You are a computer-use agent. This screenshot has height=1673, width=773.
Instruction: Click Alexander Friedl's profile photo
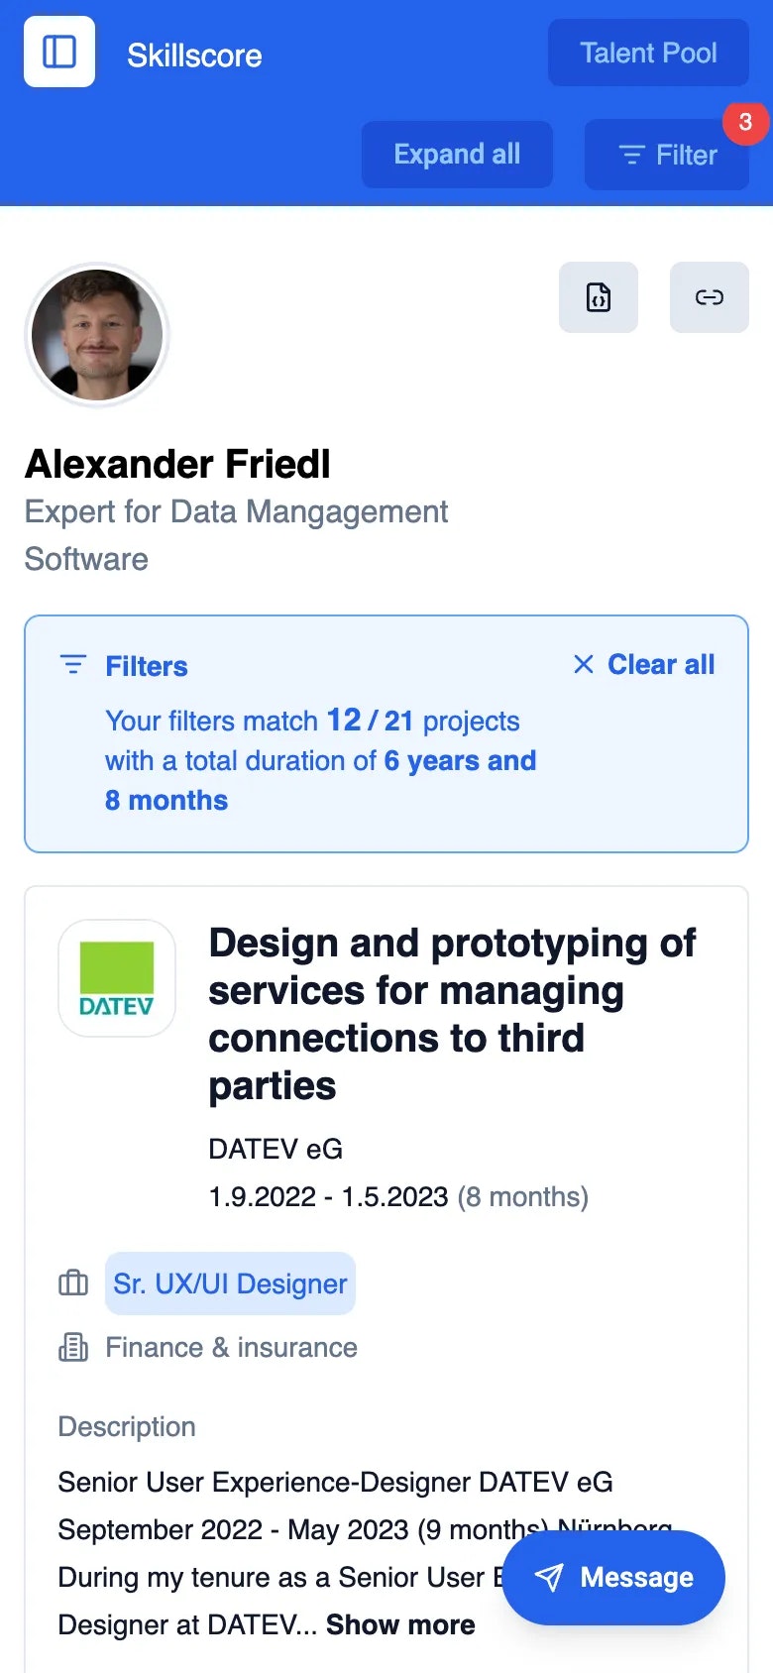click(x=97, y=335)
